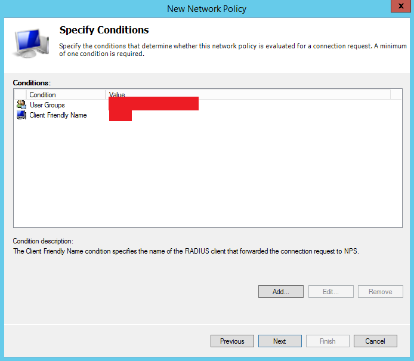Proceed with the Next button
The height and width of the screenshot is (361, 414).
tap(280, 341)
